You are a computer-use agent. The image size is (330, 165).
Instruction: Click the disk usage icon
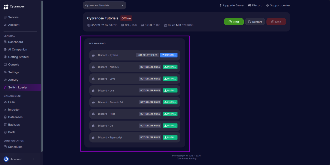click(165, 25)
